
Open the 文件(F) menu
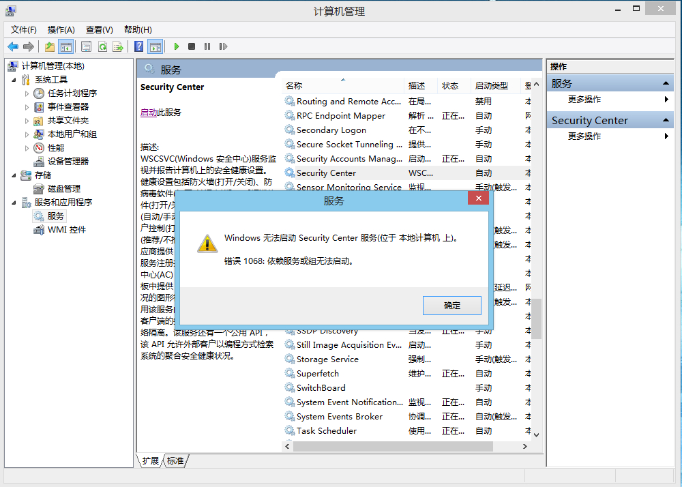(x=23, y=29)
